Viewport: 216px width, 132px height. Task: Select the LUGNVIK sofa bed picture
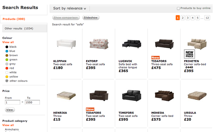(132, 44)
